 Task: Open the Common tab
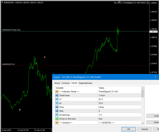point(65,83)
